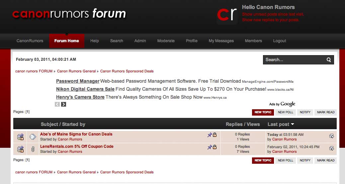This screenshot has width=345, height=184.
Task: Click the sticky pin icon in Abe's of Maine row
Action: (210, 135)
